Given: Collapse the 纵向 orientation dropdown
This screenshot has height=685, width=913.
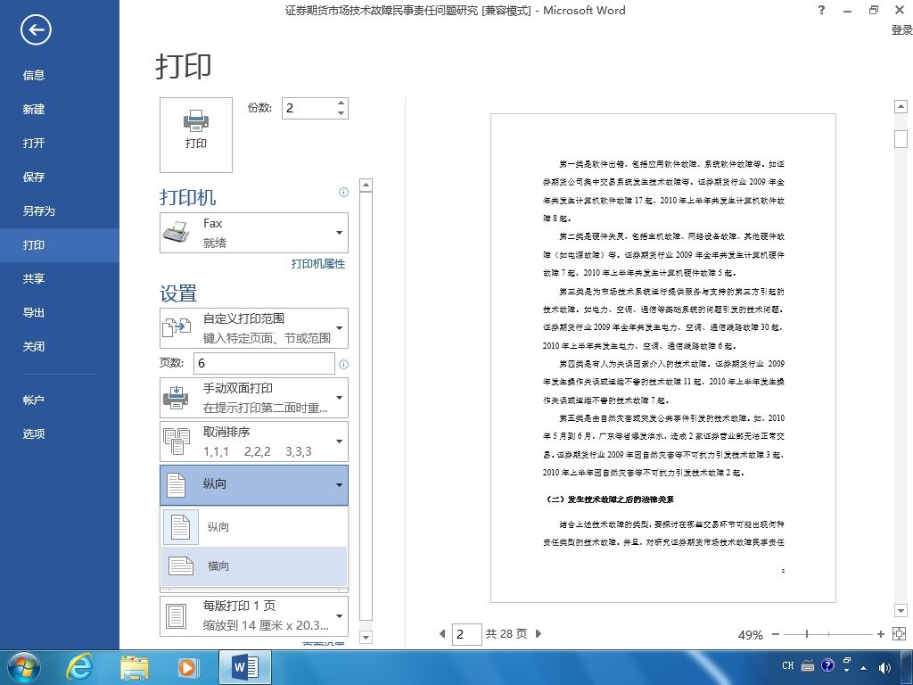Looking at the screenshot, I should pyautogui.click(x=254, y=484).
